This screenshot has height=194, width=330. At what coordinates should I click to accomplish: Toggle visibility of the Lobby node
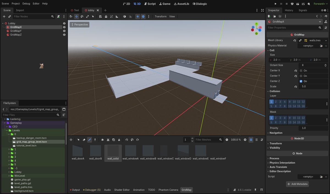[x=64, y=23]
